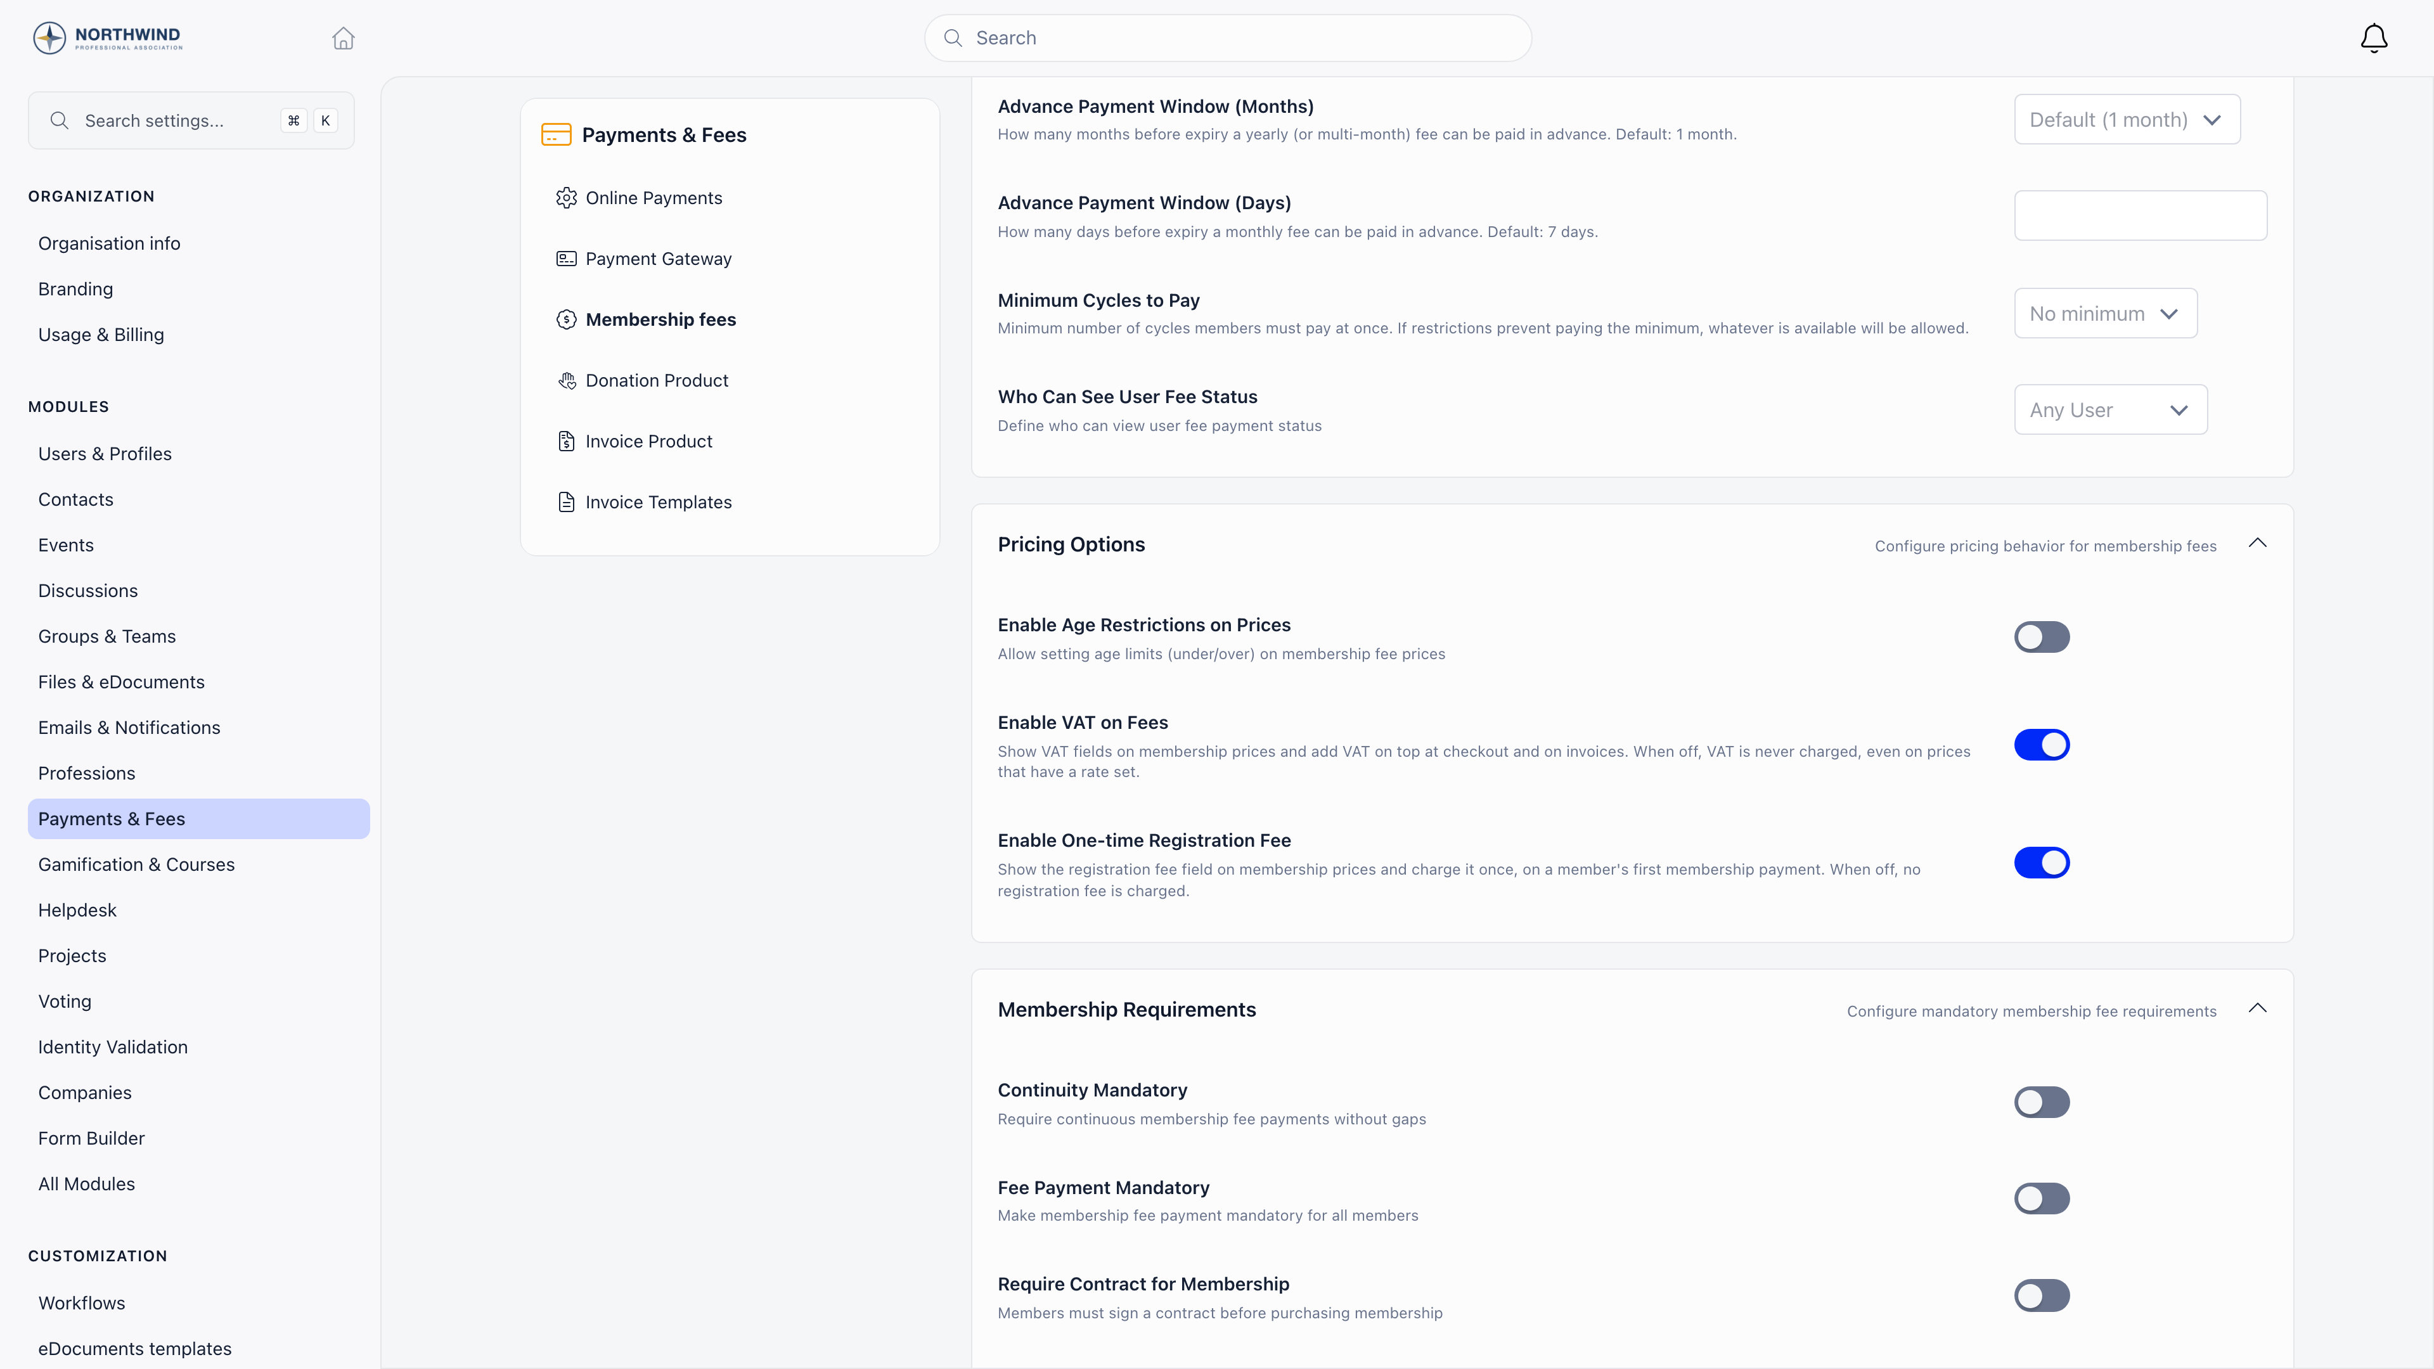Click the settings search magnifier icon
The height and width of the screenshot is (1369, 2434).
point(60,120)
